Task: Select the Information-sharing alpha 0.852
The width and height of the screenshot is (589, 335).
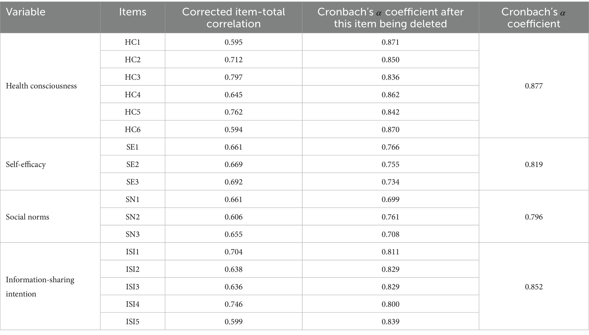Action: (534, 287)
